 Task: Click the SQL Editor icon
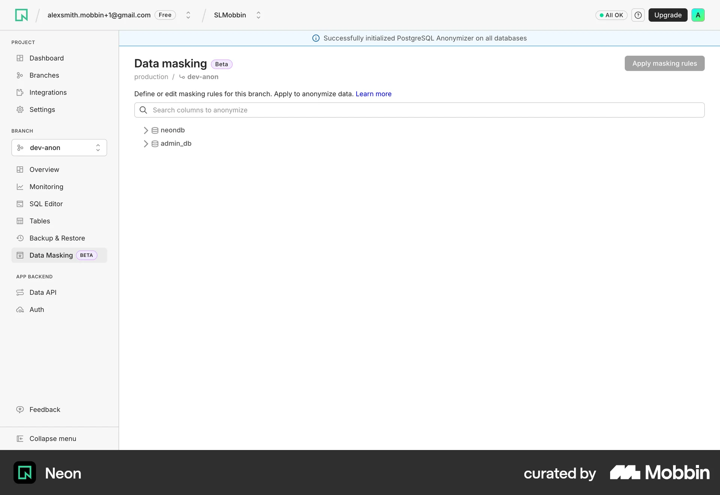[x=20, y=204]
